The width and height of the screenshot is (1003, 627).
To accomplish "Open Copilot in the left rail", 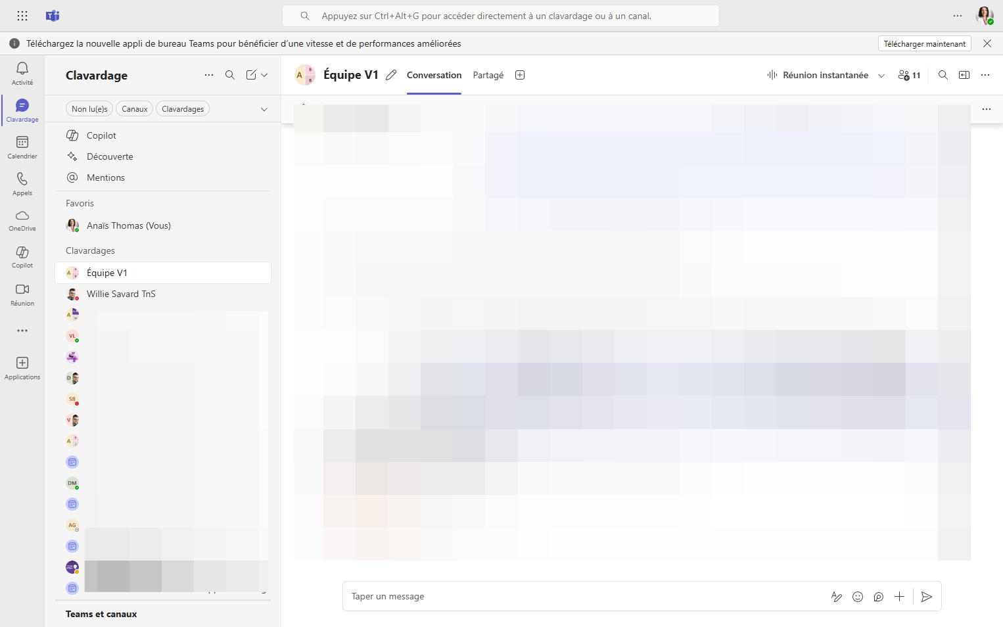I will [x=22, y=258].
